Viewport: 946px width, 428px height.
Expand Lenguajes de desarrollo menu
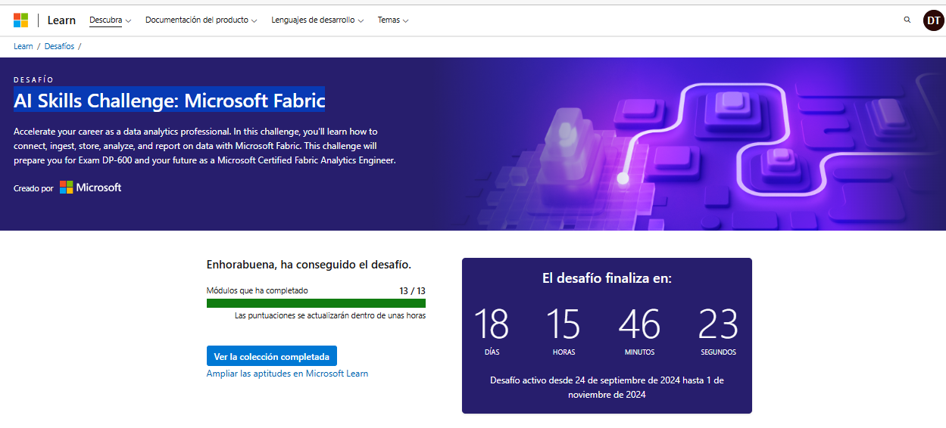[x=317, y=20]
